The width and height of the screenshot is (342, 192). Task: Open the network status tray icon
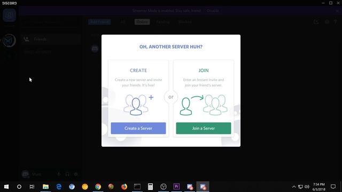coord(300,187)
